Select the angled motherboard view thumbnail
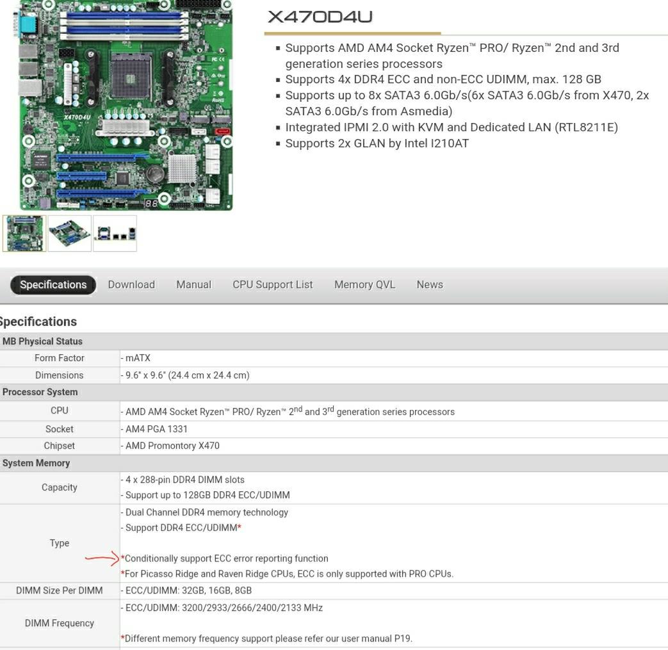The image size is (668, 650). click(69, 233)
